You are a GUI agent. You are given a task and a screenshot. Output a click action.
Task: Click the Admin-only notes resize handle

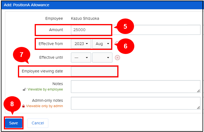click(x=198, y=108)
